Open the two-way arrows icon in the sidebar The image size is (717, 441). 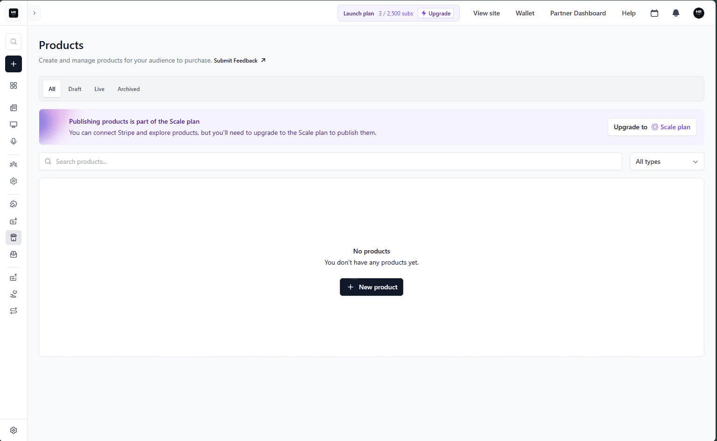point(14,311)
